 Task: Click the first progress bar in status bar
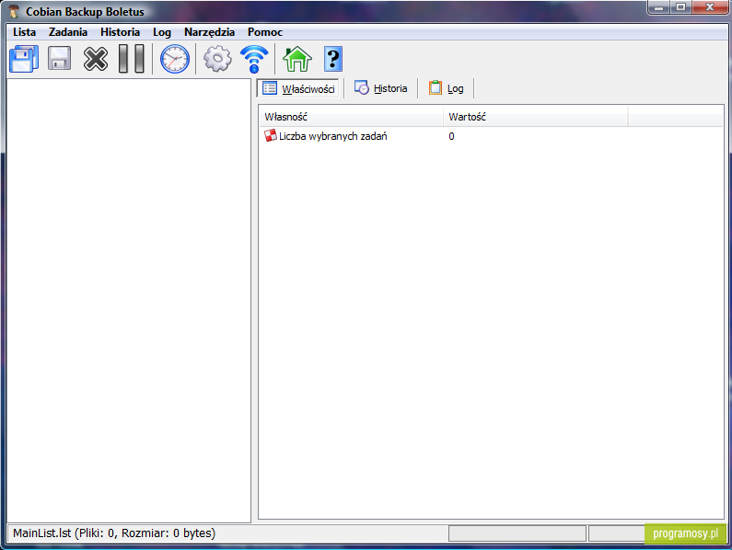pos(517,533)
